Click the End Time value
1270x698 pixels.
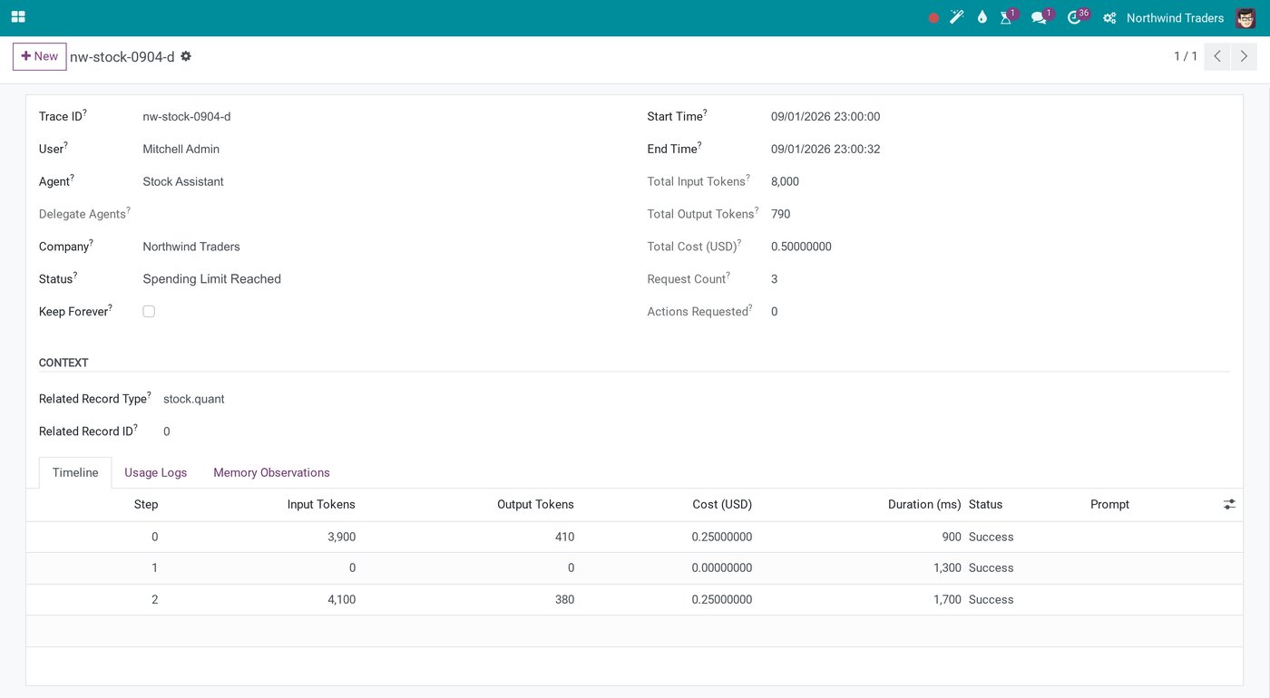[x=825, y=149]
